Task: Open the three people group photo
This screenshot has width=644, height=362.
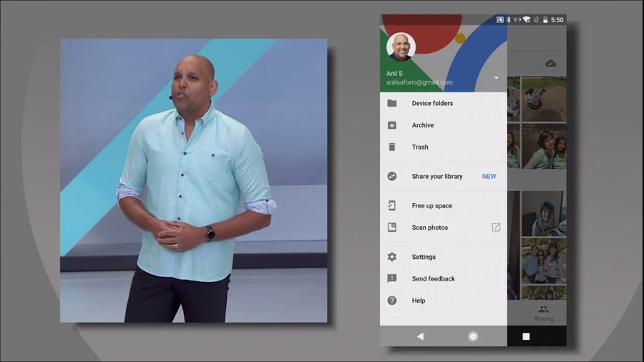Action: click(545, 260)
